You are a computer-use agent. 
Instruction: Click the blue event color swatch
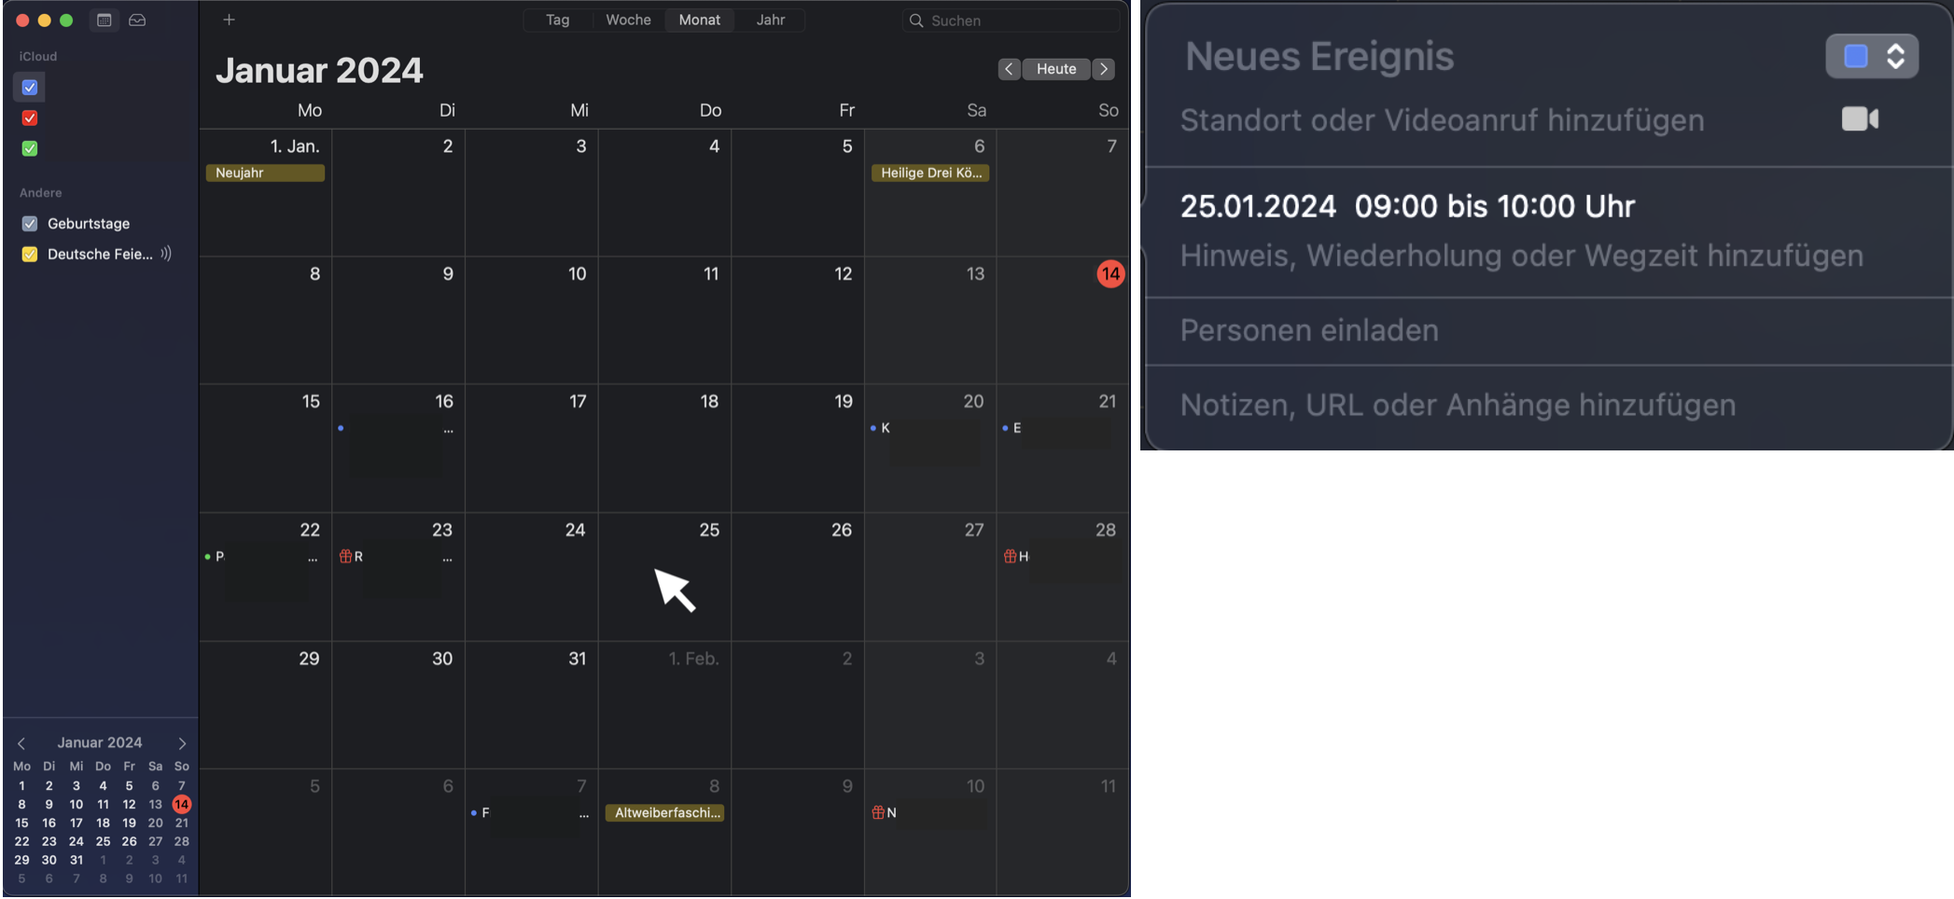point(1855,57)
